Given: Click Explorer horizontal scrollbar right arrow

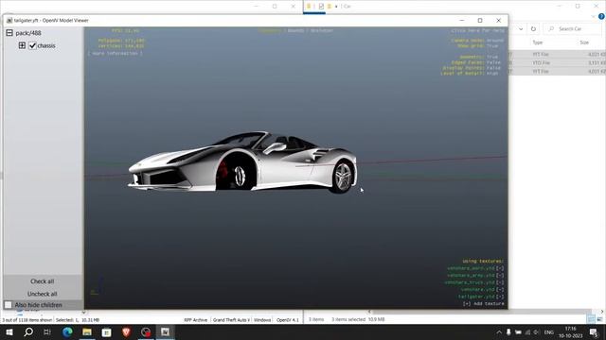Looking at the screenshot, I should (x=602, y=312).
